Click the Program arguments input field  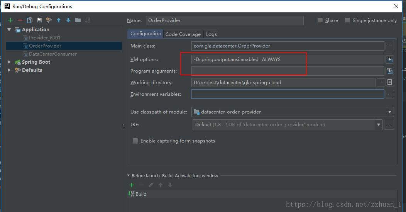pos(288,71)
